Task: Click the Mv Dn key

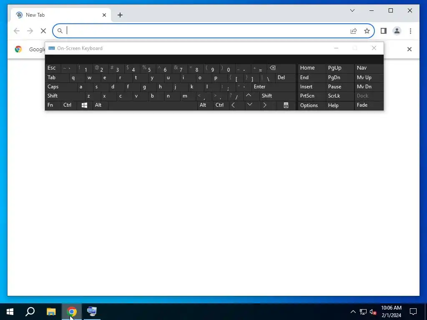Action: [x=369, y=87]
